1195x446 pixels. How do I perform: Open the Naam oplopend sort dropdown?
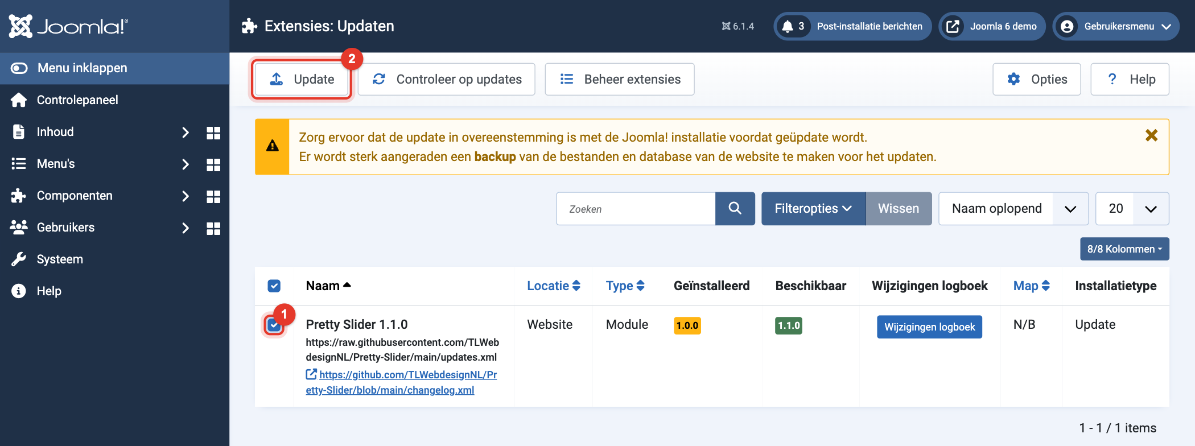point(1013,209)
